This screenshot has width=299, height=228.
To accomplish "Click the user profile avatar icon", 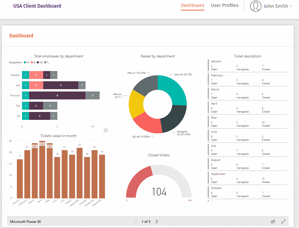I will [x=255, y=6].
